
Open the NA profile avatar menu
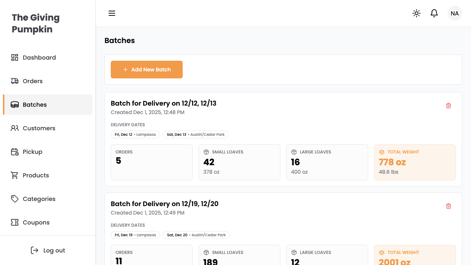coord(454,13)
